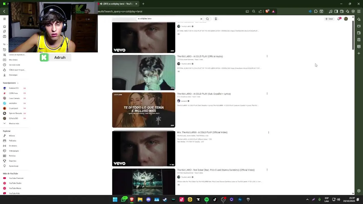Open the Crunchyroll subscription channel

[14, 108]
